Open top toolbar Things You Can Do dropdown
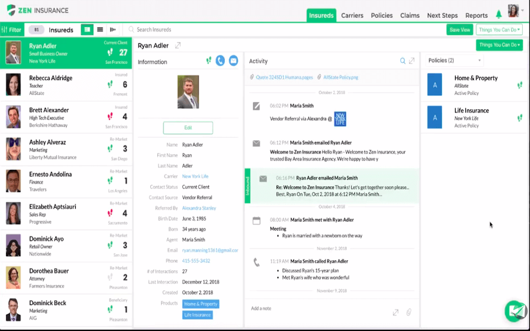 (499, 30)
